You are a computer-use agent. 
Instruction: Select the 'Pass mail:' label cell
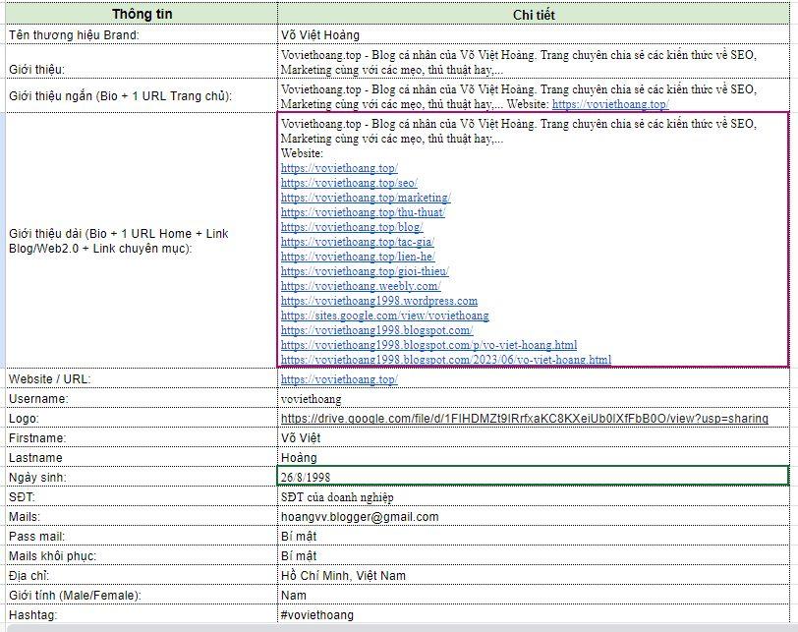(x=142, y=536)
